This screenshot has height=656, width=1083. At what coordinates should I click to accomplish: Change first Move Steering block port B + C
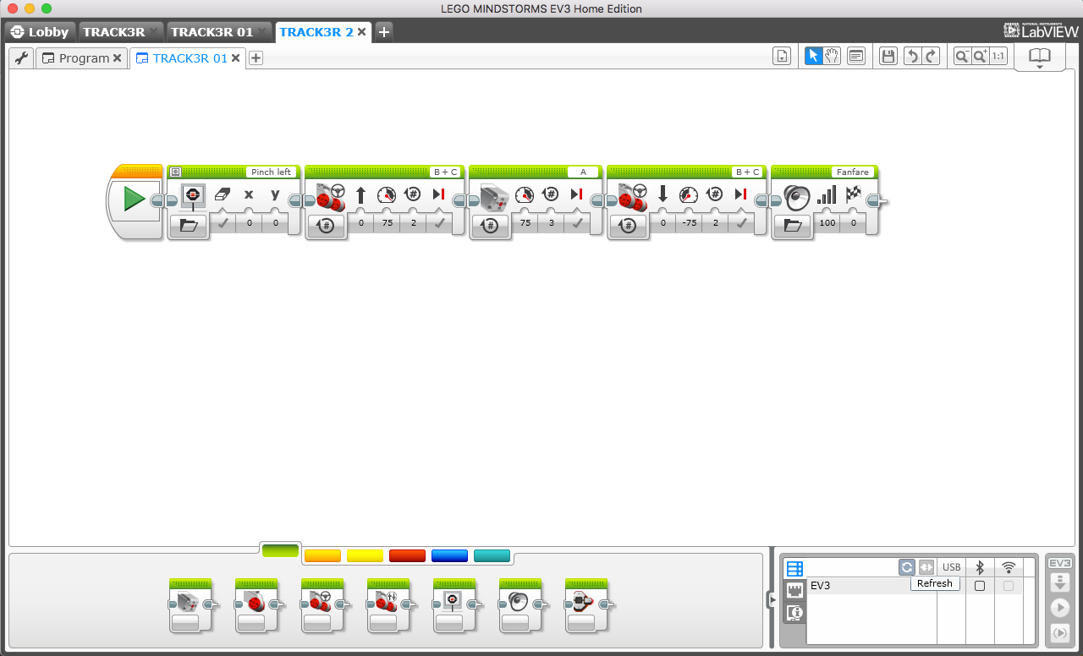444,172
